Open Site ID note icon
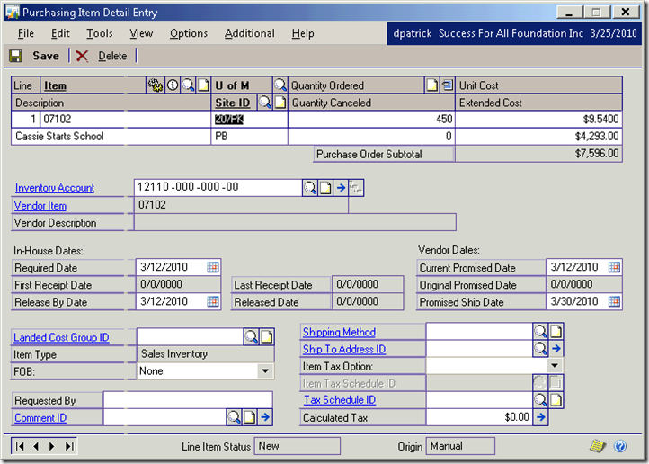 pos(280,103)
